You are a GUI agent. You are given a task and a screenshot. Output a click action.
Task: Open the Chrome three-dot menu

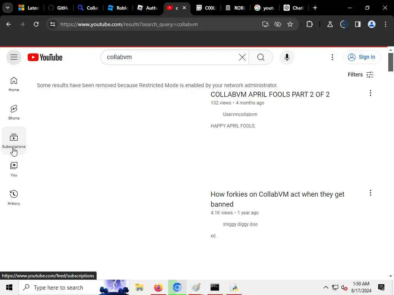(386, 24)
